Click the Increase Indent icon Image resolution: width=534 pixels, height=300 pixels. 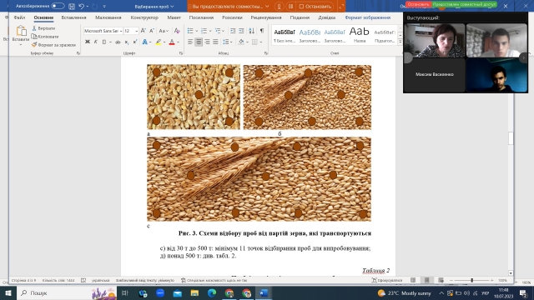click(241, 31)
